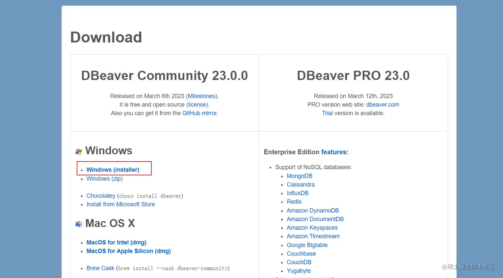
Task: Open the Yugabyte link
Action: tap(299, 271)
